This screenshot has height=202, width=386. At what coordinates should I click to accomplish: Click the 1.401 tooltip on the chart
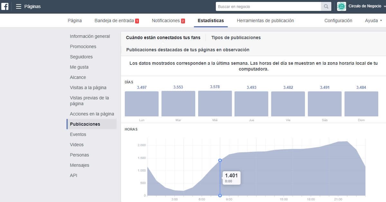(231, 177)
